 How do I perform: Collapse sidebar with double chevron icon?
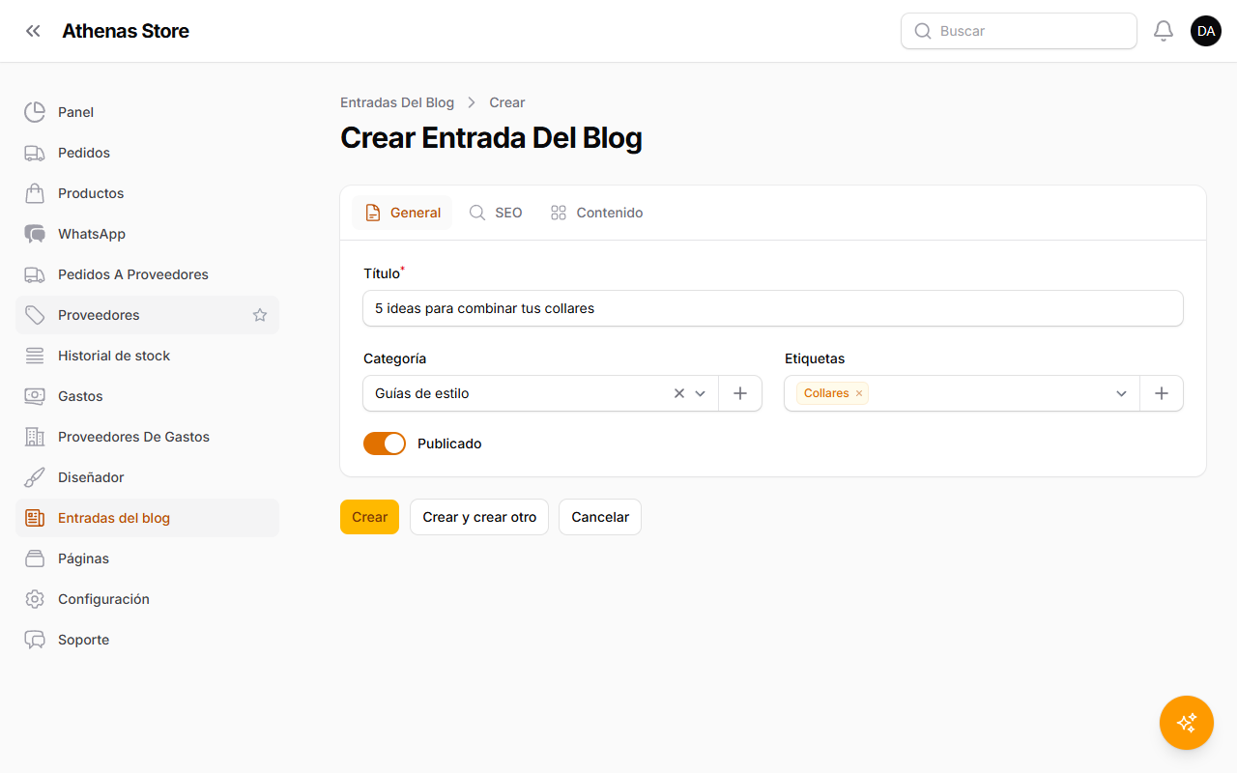(33, 31)
